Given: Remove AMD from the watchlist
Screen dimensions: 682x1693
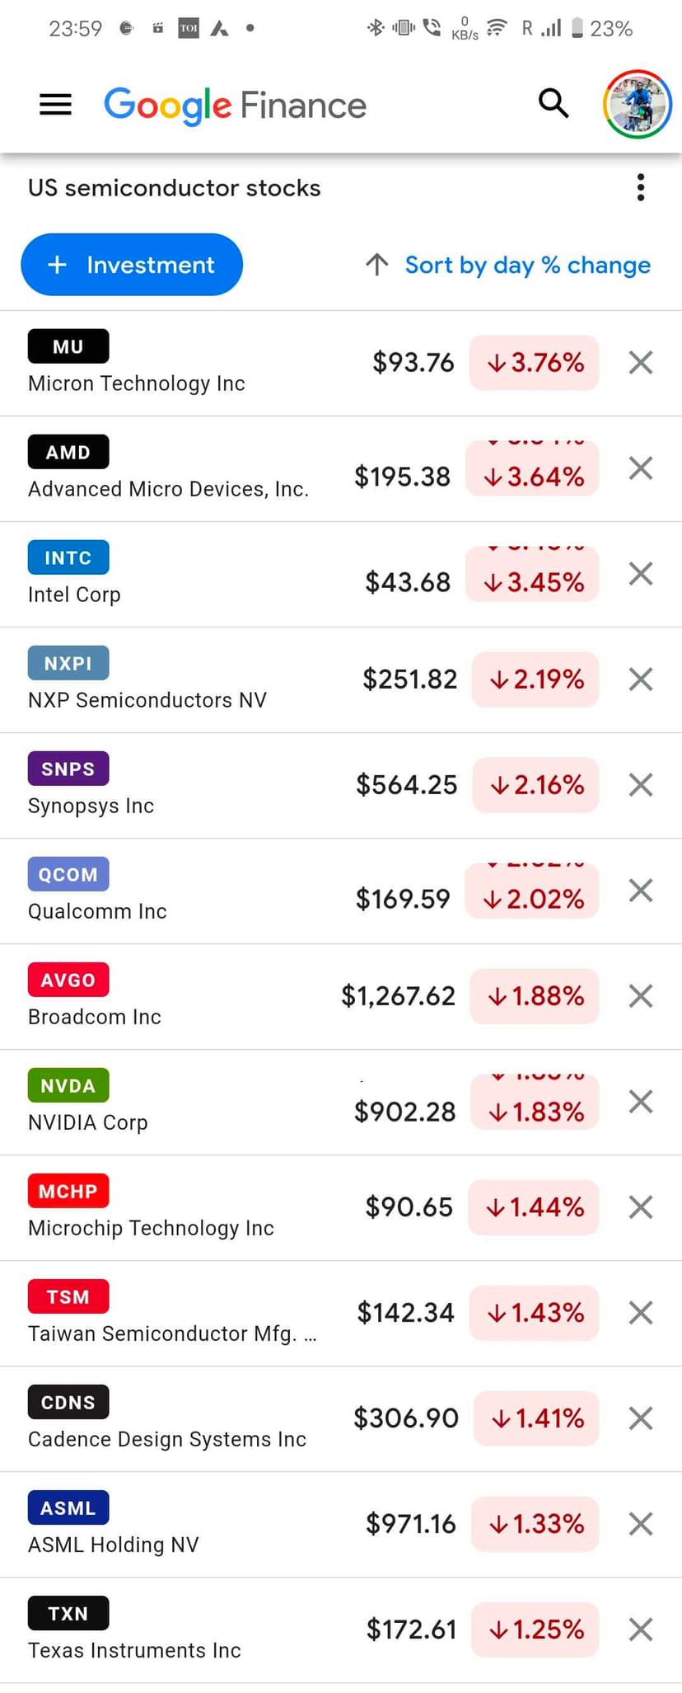Looking at the screenshot, I should [640, 468].
